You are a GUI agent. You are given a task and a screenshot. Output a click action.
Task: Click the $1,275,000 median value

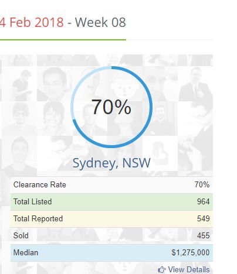point(191,252)
